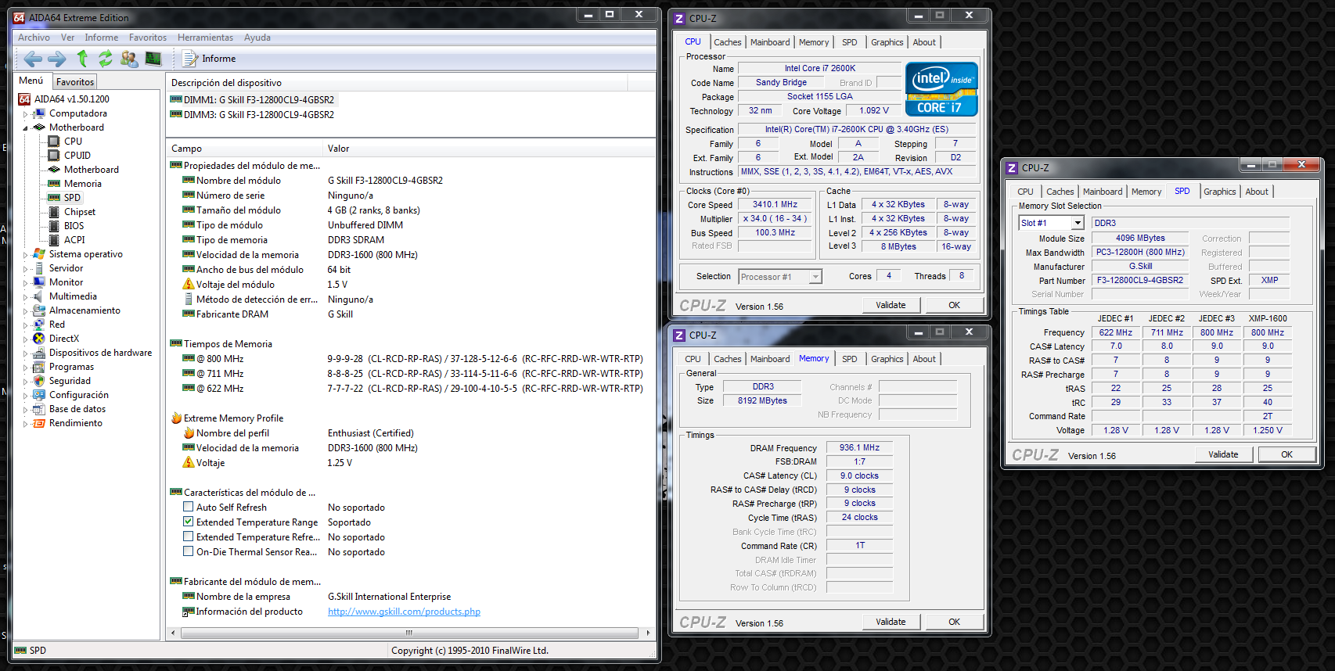This screenshot has height=671, width=1335.
Task: Select the BIOS icon in the tree
Action: (54, 226)
